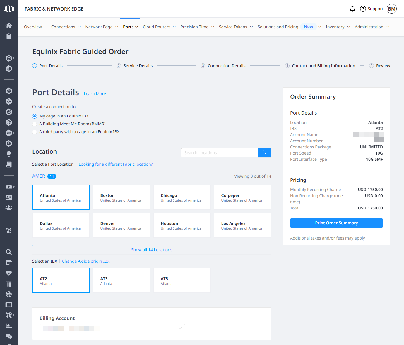Open the BM user profile avatar
The image size is (404, 345).
tap(392, 9)
